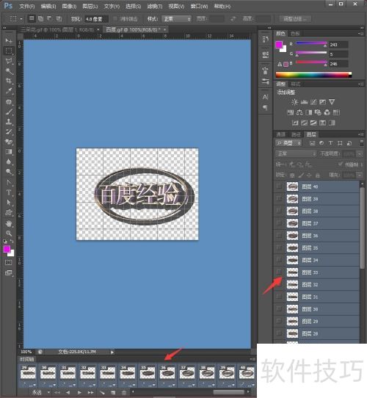
Task: Toggle the 消除锯齿 anti-alias checkbox
Action: pos(115,19)
